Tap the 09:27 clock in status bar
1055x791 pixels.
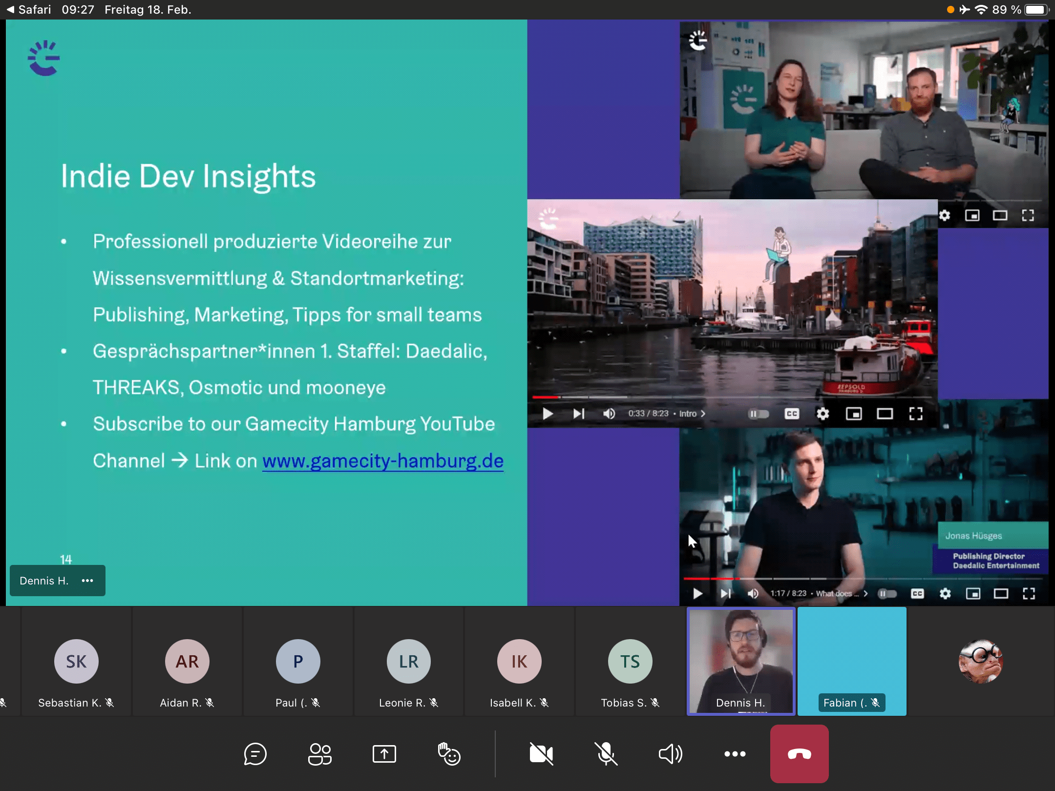[78, 10]
